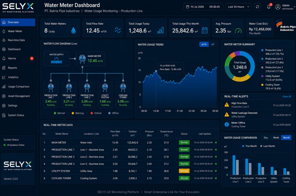Select the Week comparison tab
The width and height of the screenshot is (296, 196).
click(x=276, y=138)
